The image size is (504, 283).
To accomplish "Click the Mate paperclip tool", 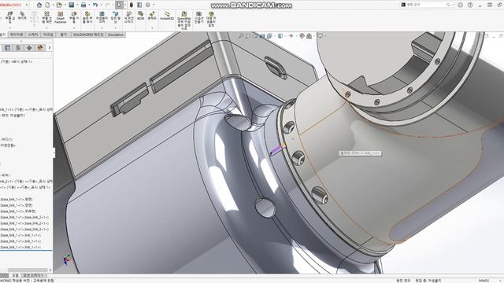I will (x=22, y=16).
